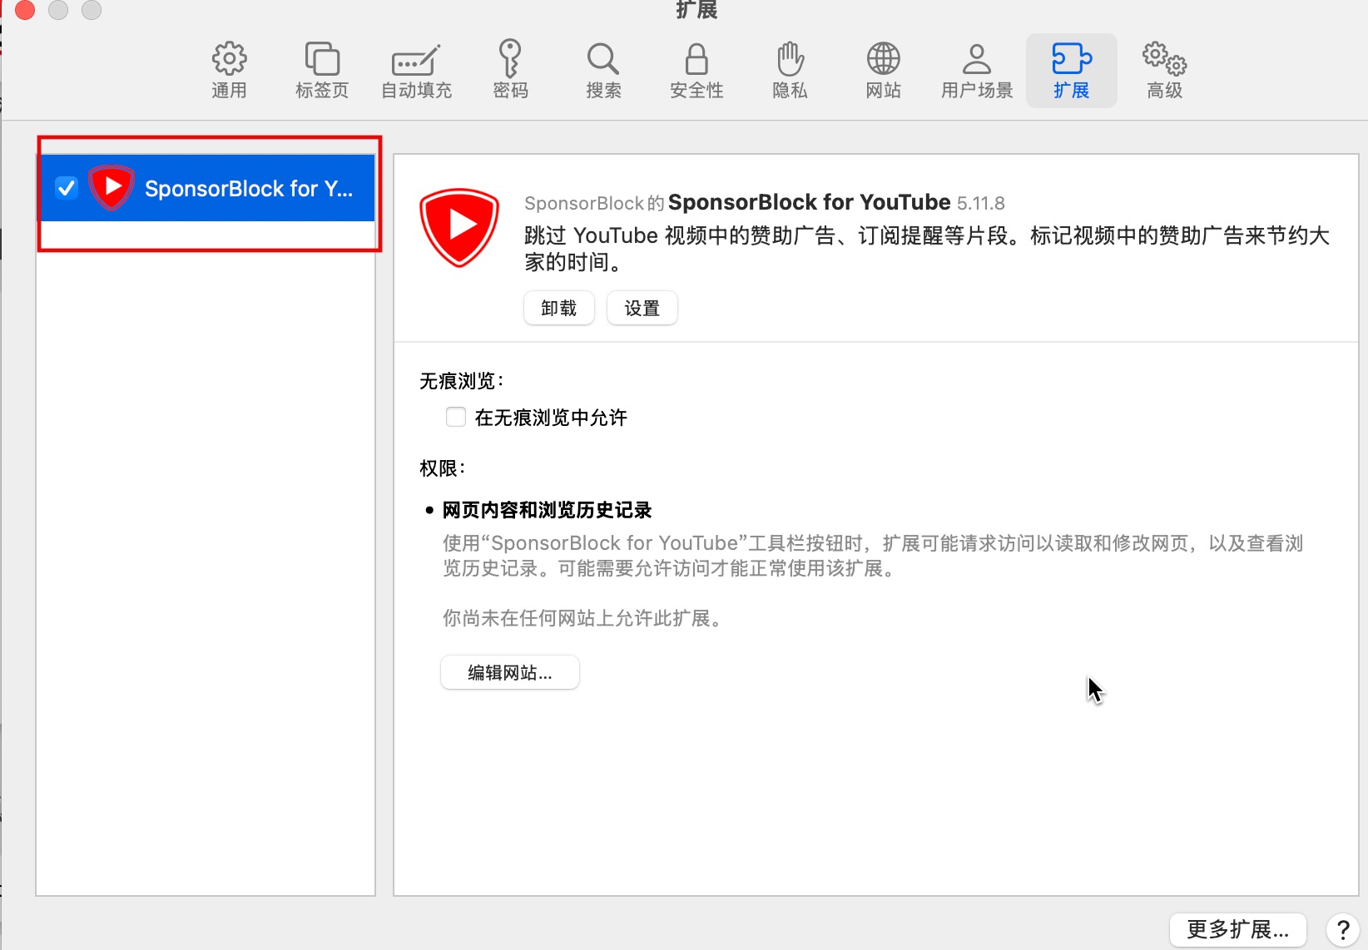This screenshot has height=950, width=1368.
Task: Go to the Passwords (密码) pane
Action: [510, 71]
